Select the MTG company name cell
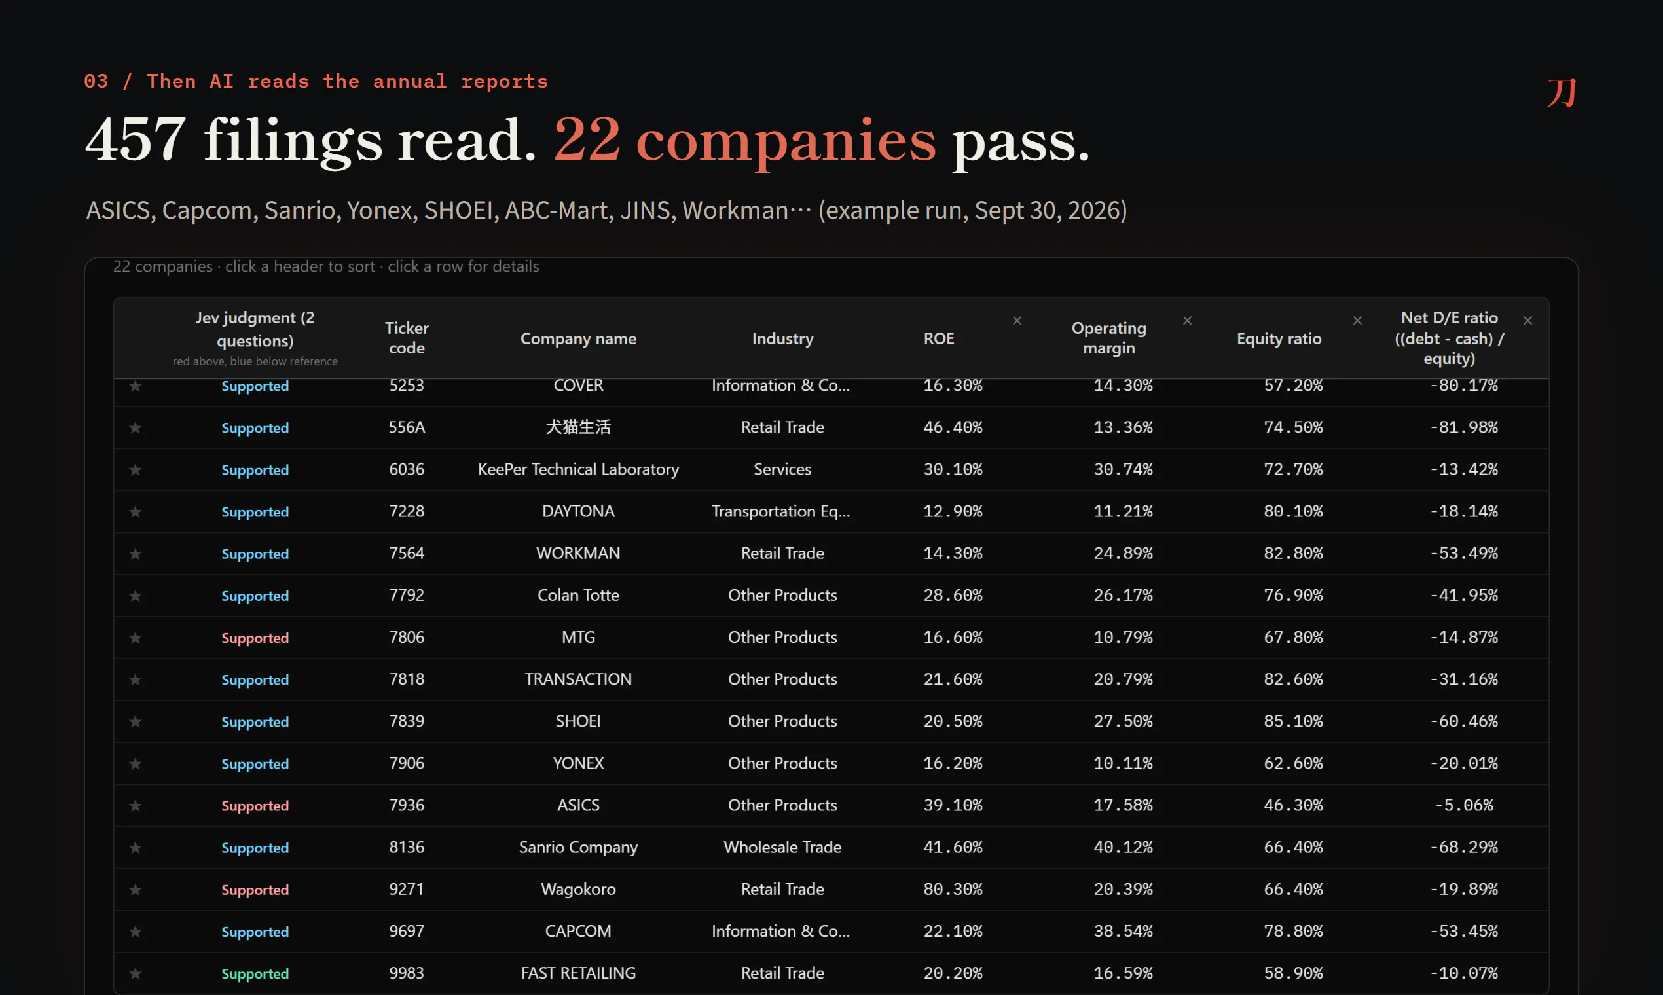1663x995 pixels. [x=578, y=637]
